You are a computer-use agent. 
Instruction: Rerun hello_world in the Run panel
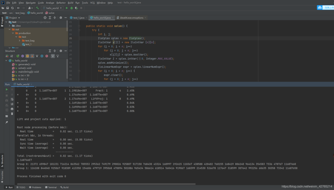pyautogui.click(x=6, y=90)
